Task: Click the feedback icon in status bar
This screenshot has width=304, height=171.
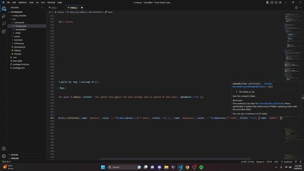Action: [x=296, y=161]
